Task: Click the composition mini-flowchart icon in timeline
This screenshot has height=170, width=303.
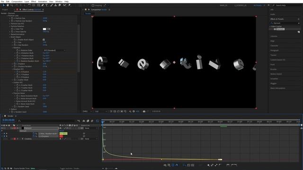Action: click(79, 121)
